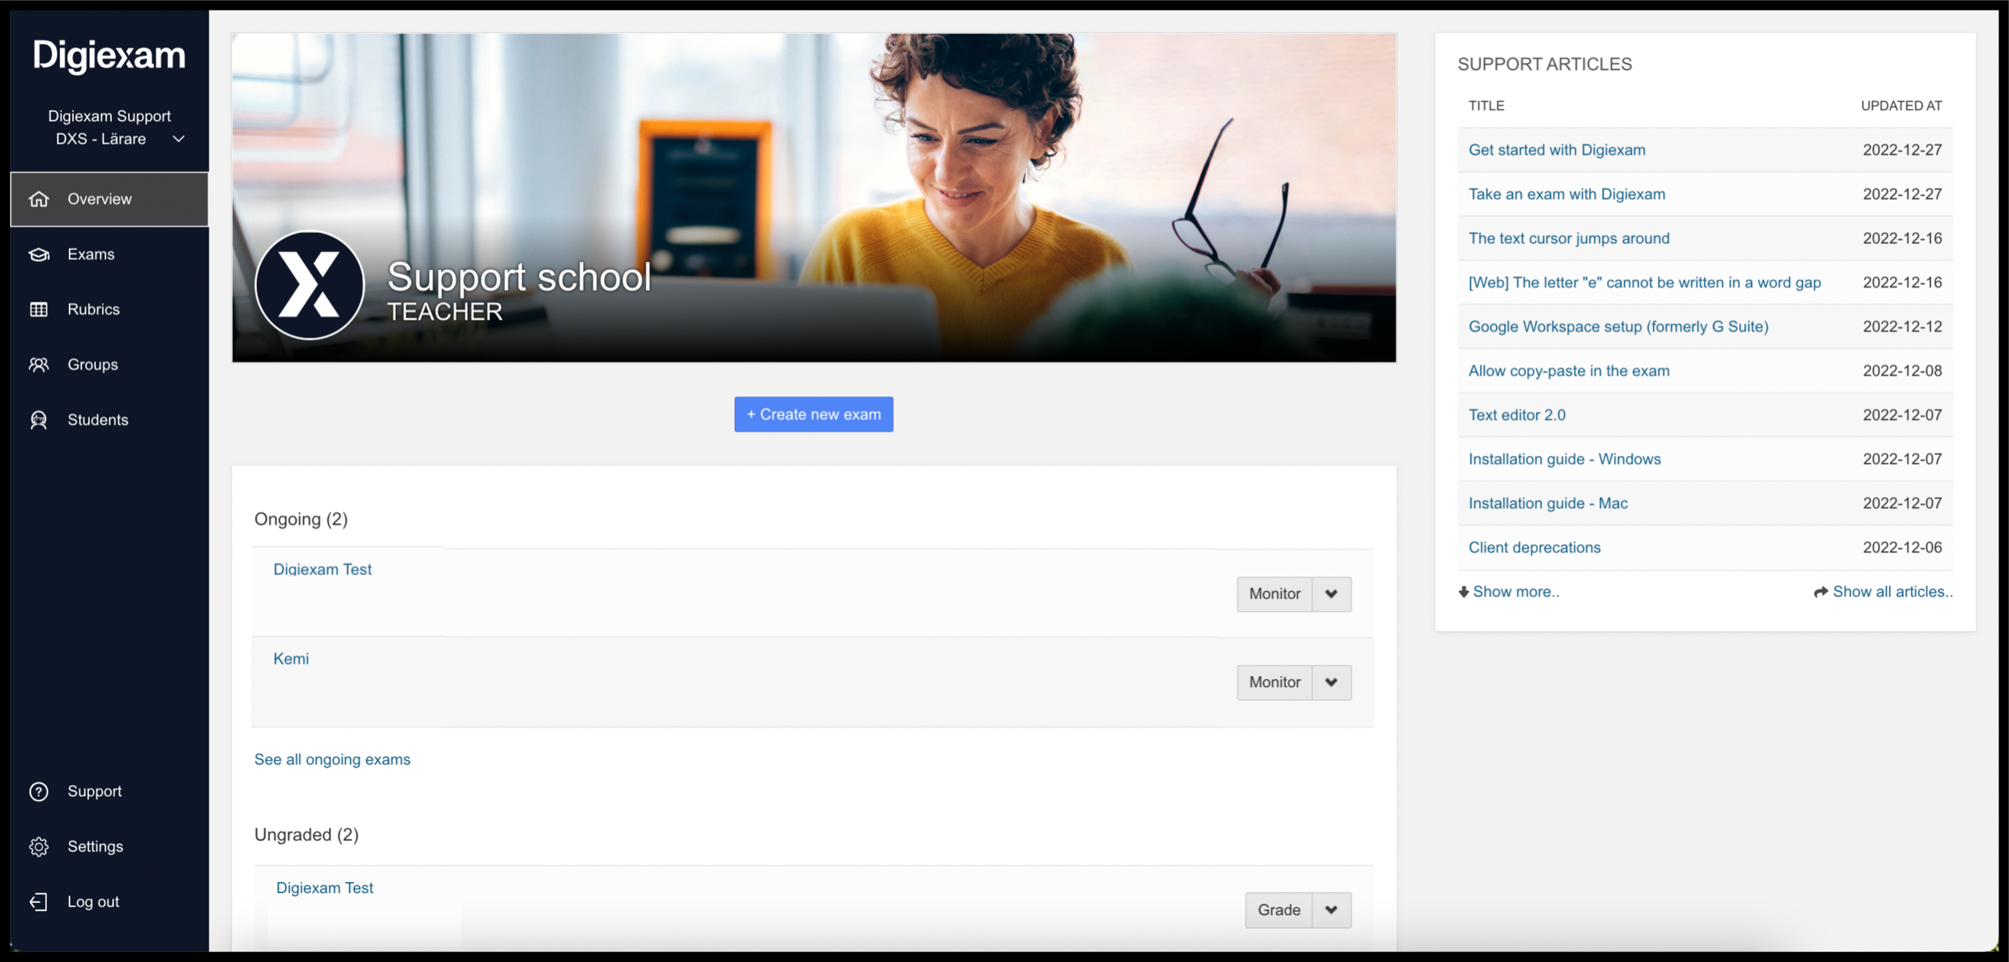This screenshot has width=2009, height=962.
Task: Open dropdown next to Monitor for Digiexam Test
Action: [1331, 594]
